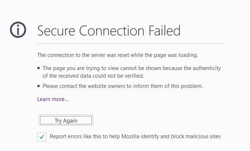250x151 pixels.
Task: Uncheck the report errors checkbox
Action: pyautogui.click(x=42, y=137)
